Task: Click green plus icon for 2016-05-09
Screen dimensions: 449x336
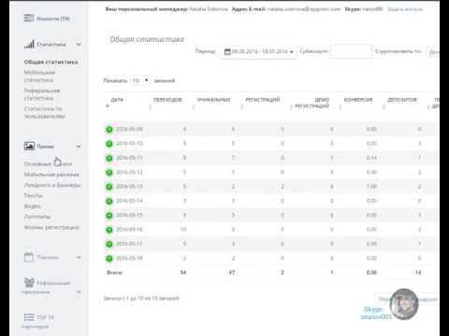Action: (x=109, y=130)
